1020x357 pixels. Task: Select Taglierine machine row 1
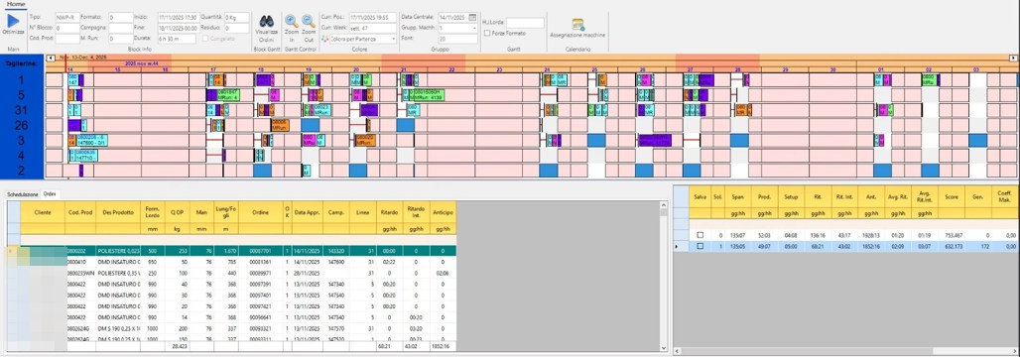[22, 80]
